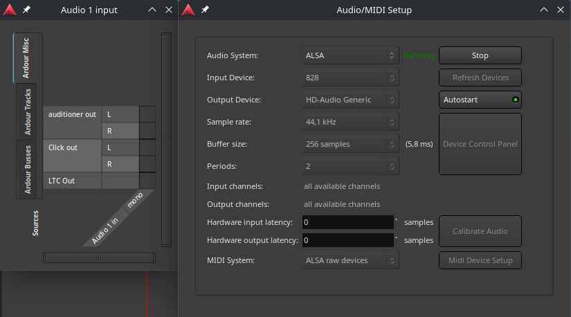The image size is (571, 317).
Task: Switch to the Ardour Tracks tab
Action: 28,111
